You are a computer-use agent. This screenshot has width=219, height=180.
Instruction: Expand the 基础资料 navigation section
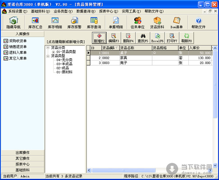click(23, 170)
